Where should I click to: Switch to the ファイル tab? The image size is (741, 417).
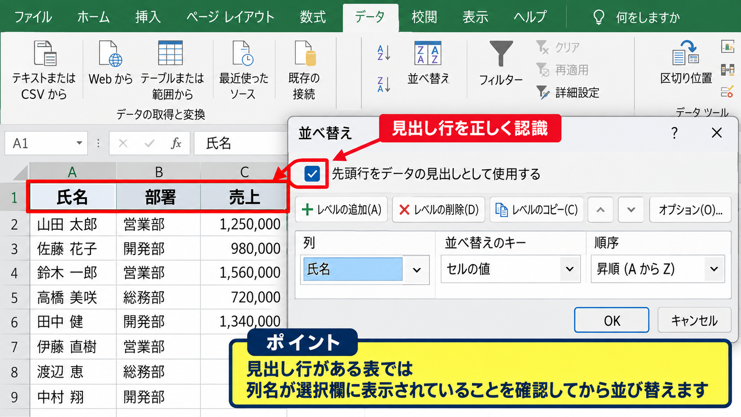(x=33, y=17)
